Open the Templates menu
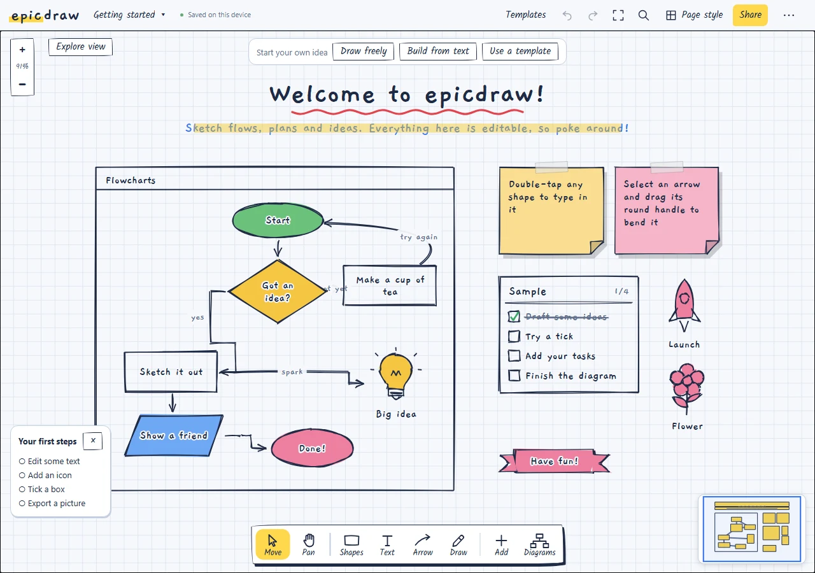The image size is (815, 573). (526, 15)
